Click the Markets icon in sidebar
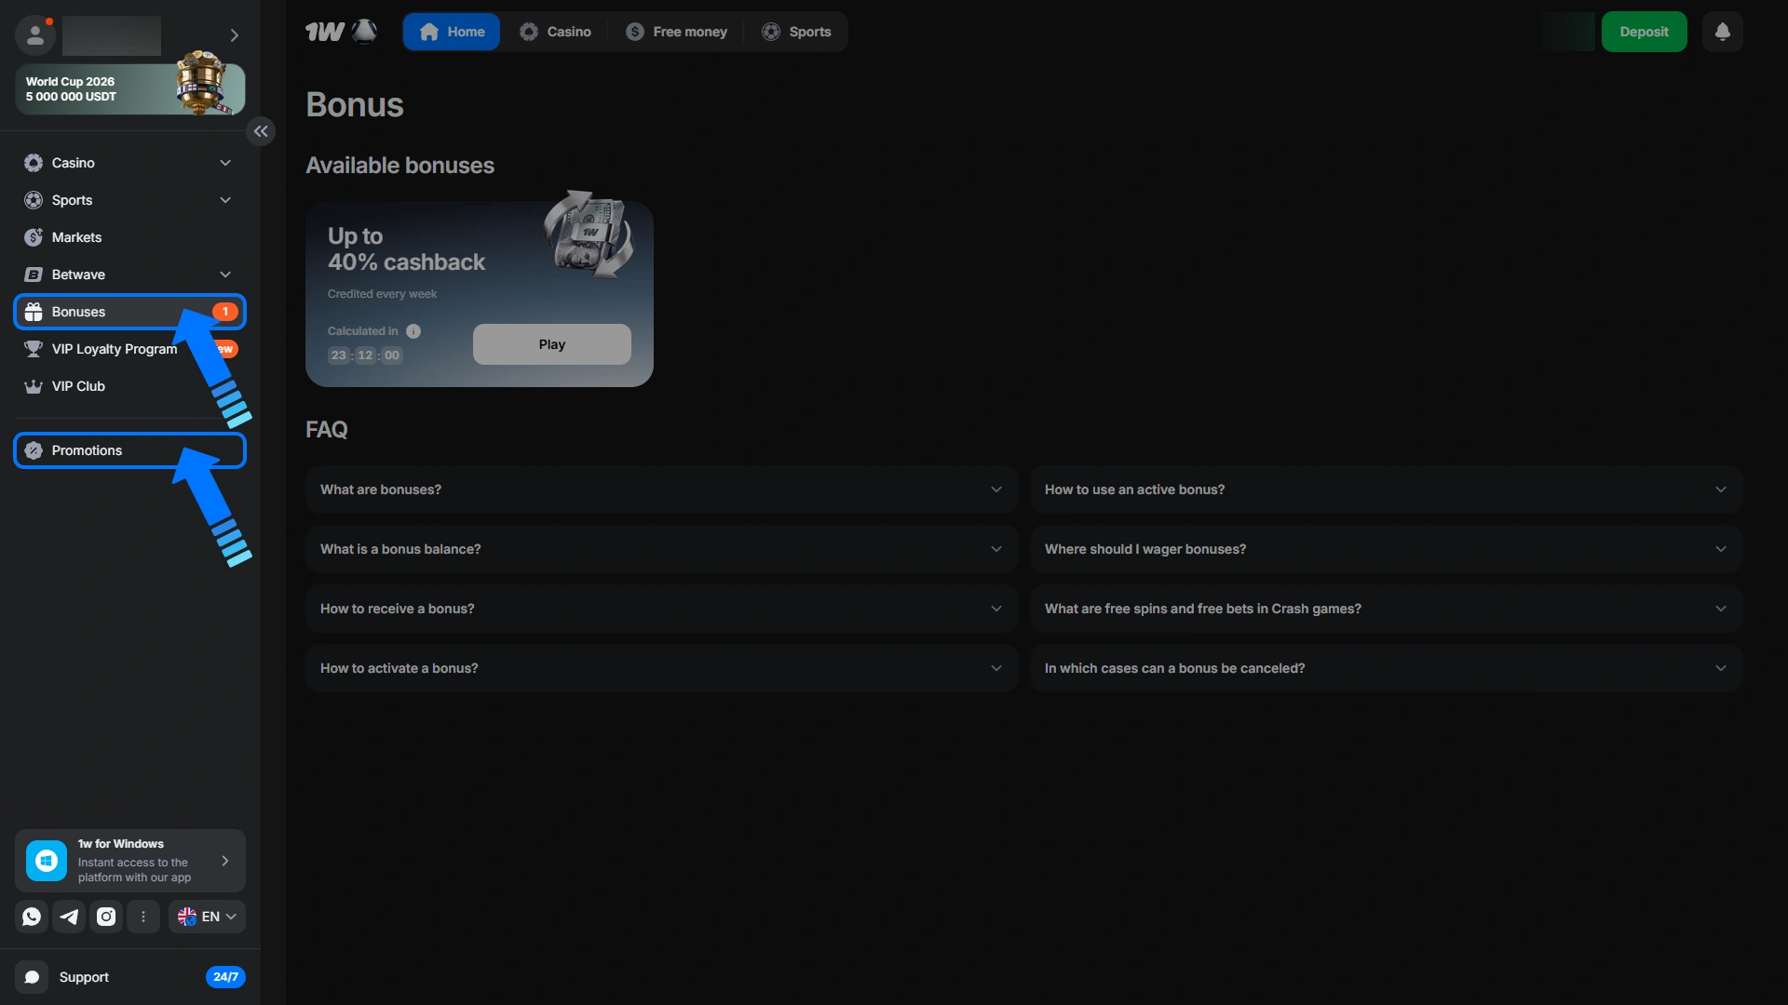The width and height of the screenshot is (1788, 1005). tap(34, 237)
